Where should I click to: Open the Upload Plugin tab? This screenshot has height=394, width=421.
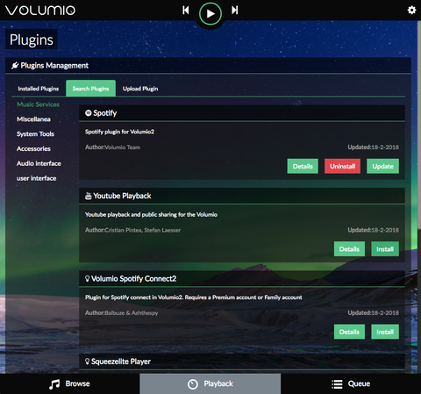[140, 89]
